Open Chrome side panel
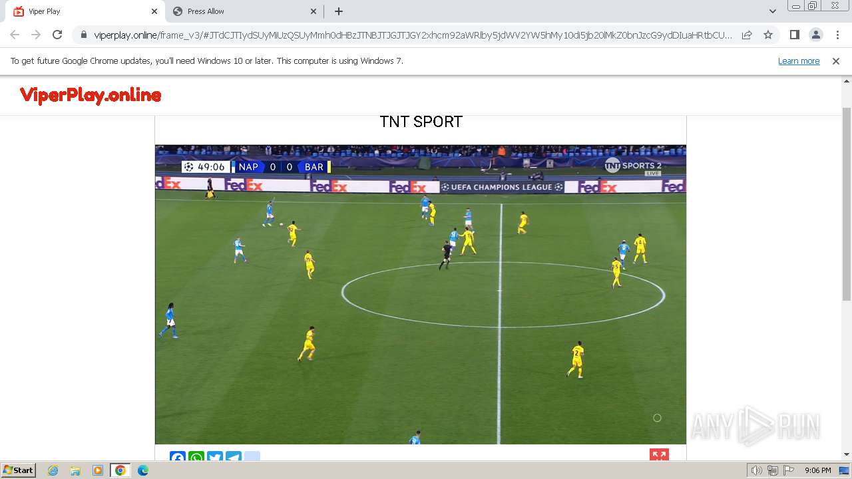The width and height of the screenshot is (852, 479). [x=794, y=35]
